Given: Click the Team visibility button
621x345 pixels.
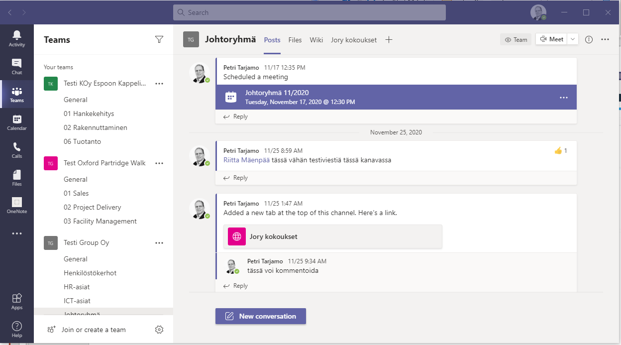Looking at the screenshot, I should (x=516, y=40).
